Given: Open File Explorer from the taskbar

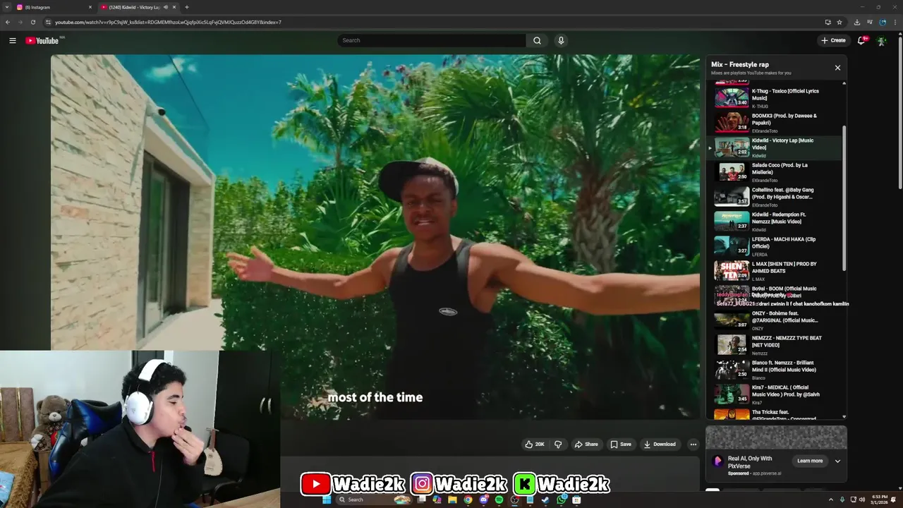Looking at the screenshot, I should click(x=452, y=500).
